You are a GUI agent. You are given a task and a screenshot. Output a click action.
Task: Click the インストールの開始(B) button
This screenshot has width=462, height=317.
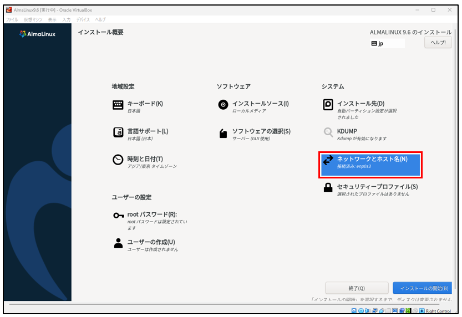point(424,288)
